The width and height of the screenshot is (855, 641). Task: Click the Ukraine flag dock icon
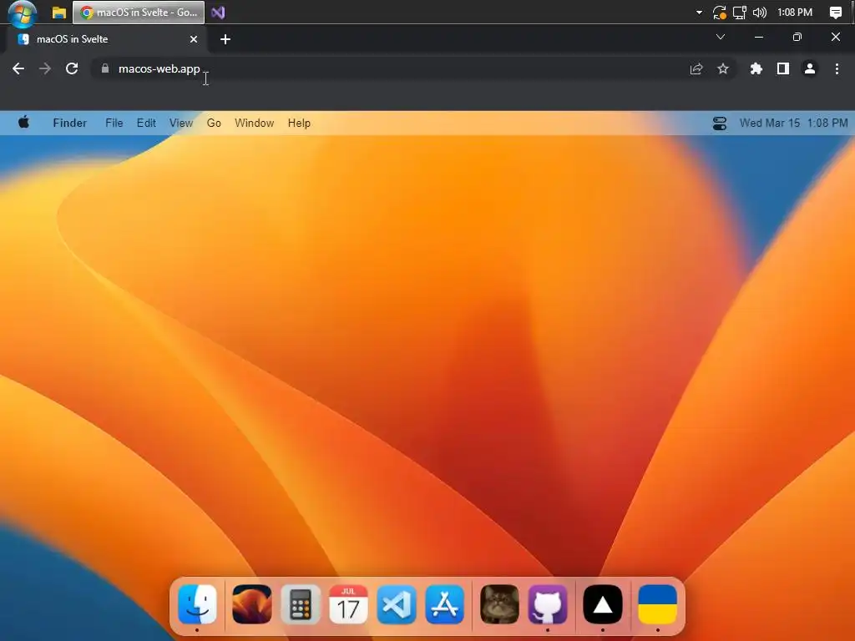pyautogui.click(x=658, y=604)
